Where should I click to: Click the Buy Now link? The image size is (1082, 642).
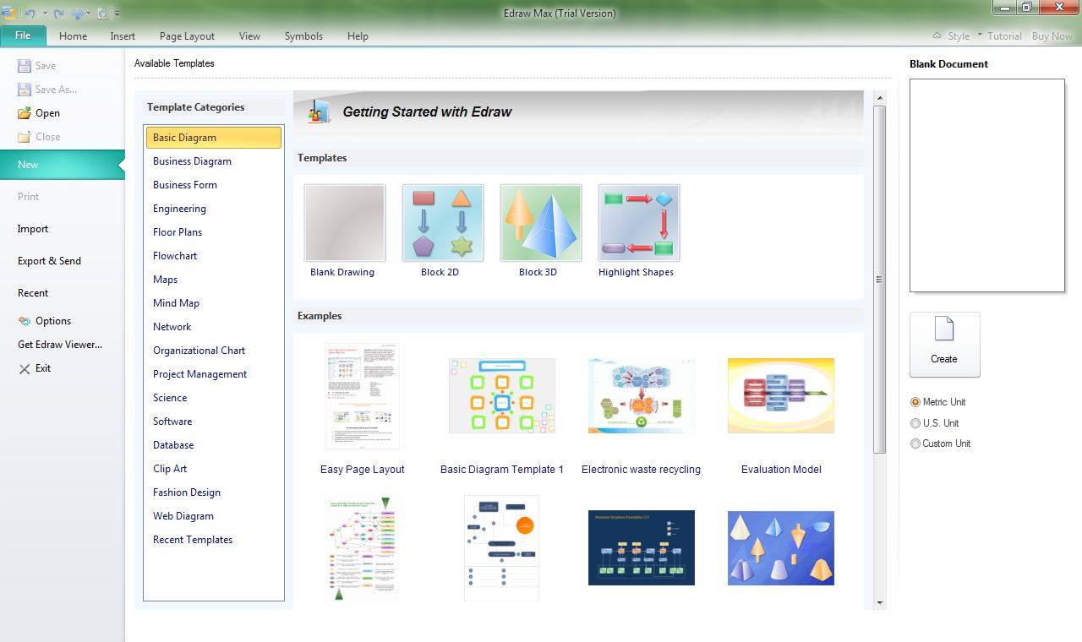click(1052, 36)
